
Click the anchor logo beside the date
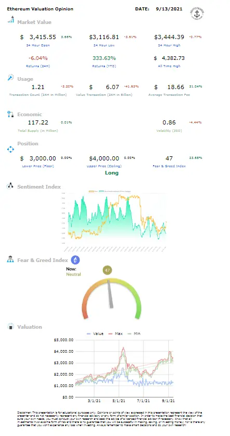pyautogui.click(x=197, y=13)
